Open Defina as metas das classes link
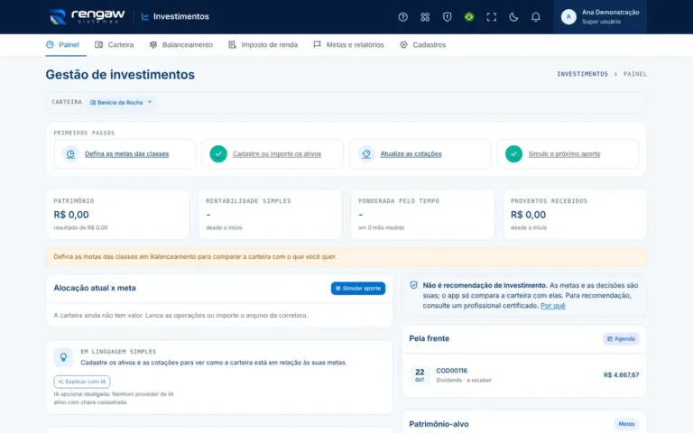The height and width of the screenshot is (433, 693). [x=127, y=153]
